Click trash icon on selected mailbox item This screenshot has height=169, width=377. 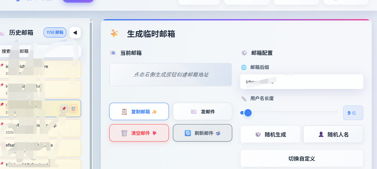tap(73, 108)
